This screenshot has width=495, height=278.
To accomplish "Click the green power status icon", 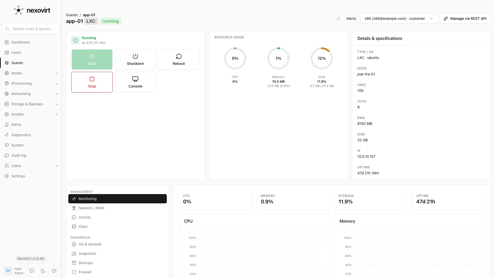I will coord(76,40).
